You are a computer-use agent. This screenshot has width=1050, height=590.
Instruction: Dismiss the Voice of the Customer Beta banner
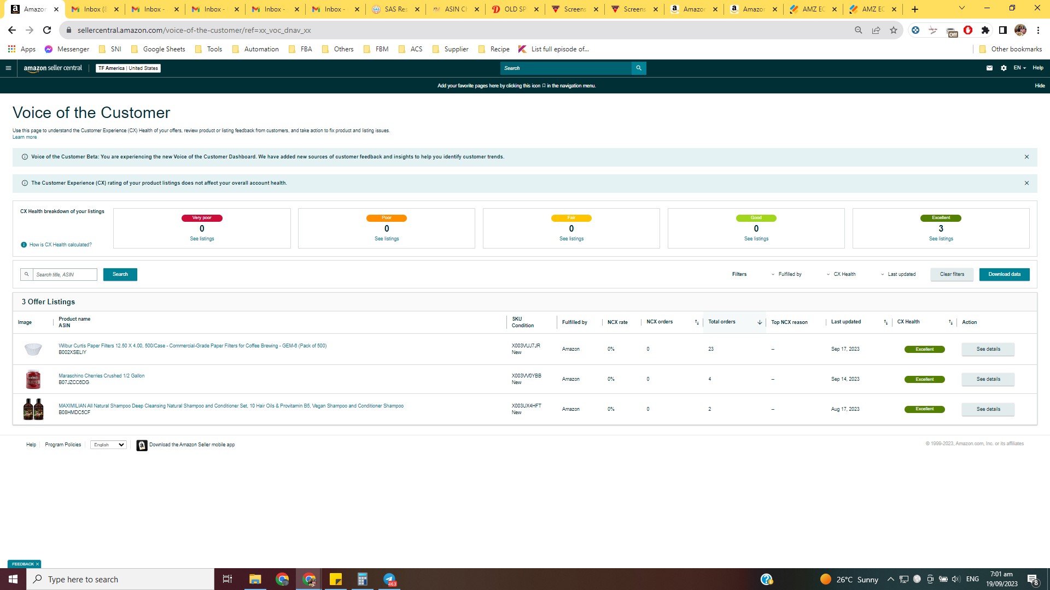pos(1026,157)
